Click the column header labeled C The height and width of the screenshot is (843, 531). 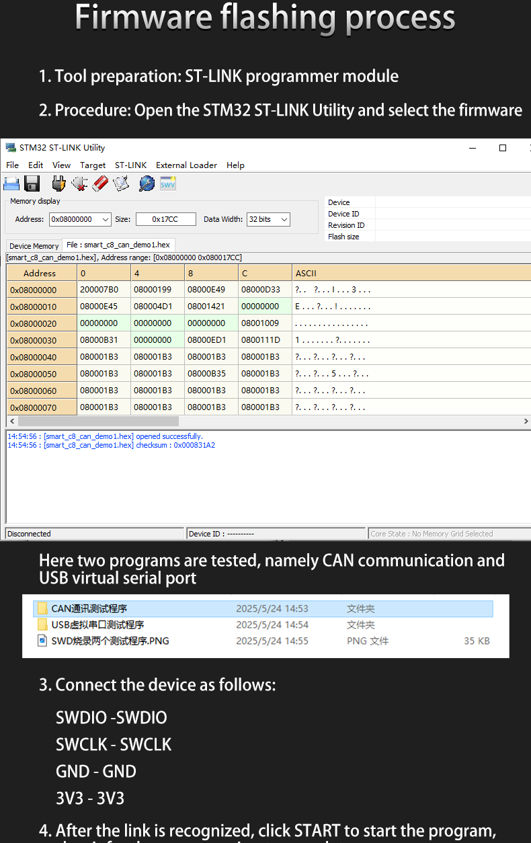pyautogui.click(x=265, y=273)
